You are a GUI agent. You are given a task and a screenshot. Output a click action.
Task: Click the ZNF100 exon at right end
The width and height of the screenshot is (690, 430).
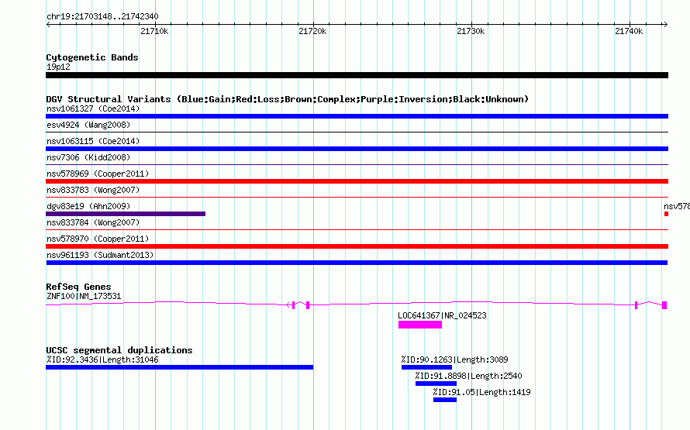[x=664, y=305]
